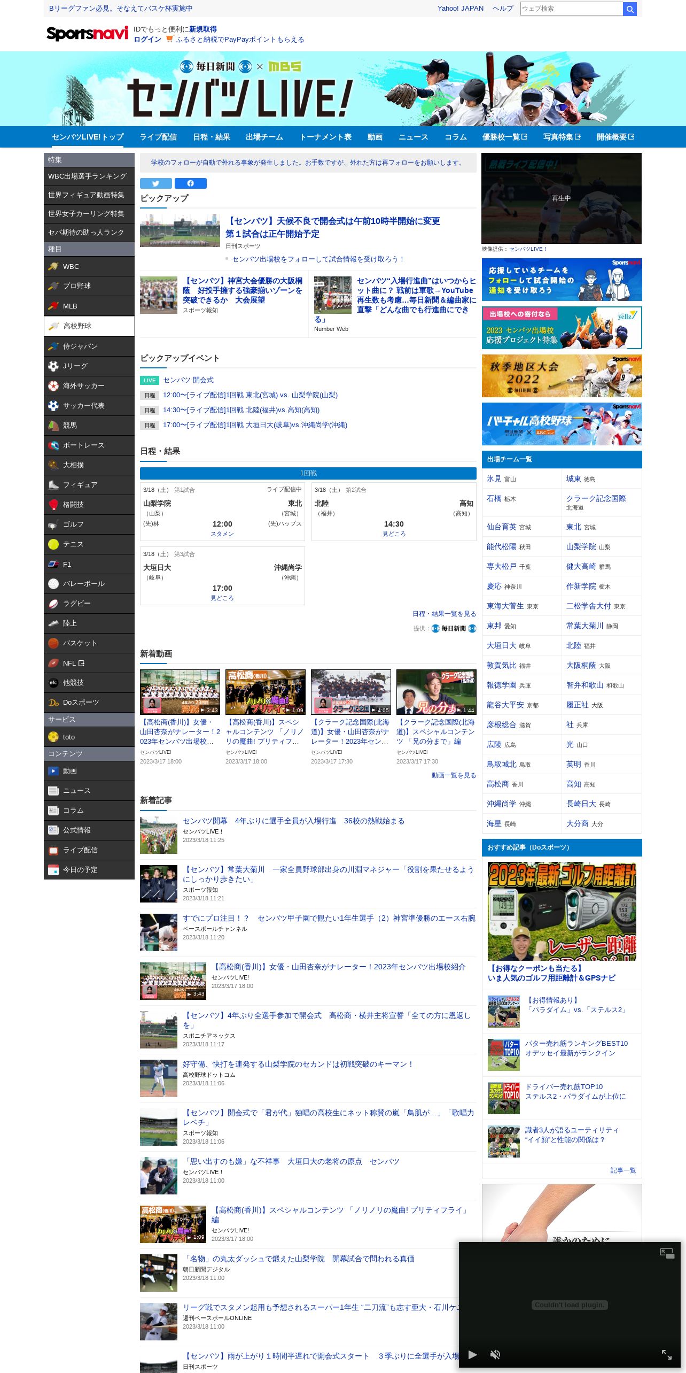The height and width of the screenshot is (1373, 686).
Task: Click the ログイン link
Action: click(147, 39)
